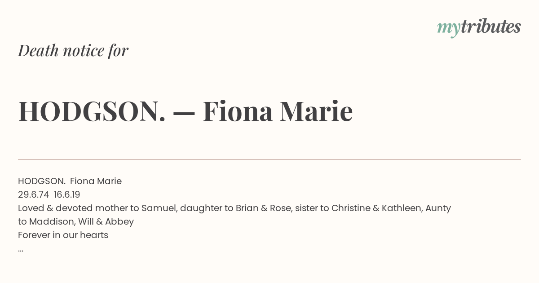This screenshot has width=539, height=283.
Task: Click the mytributes logo
Action: click(x=479, y=27)
